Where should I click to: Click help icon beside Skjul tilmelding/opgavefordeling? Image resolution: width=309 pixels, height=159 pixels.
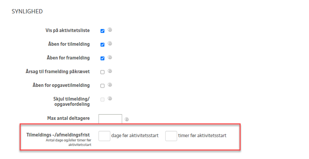[x=110, y=99]
